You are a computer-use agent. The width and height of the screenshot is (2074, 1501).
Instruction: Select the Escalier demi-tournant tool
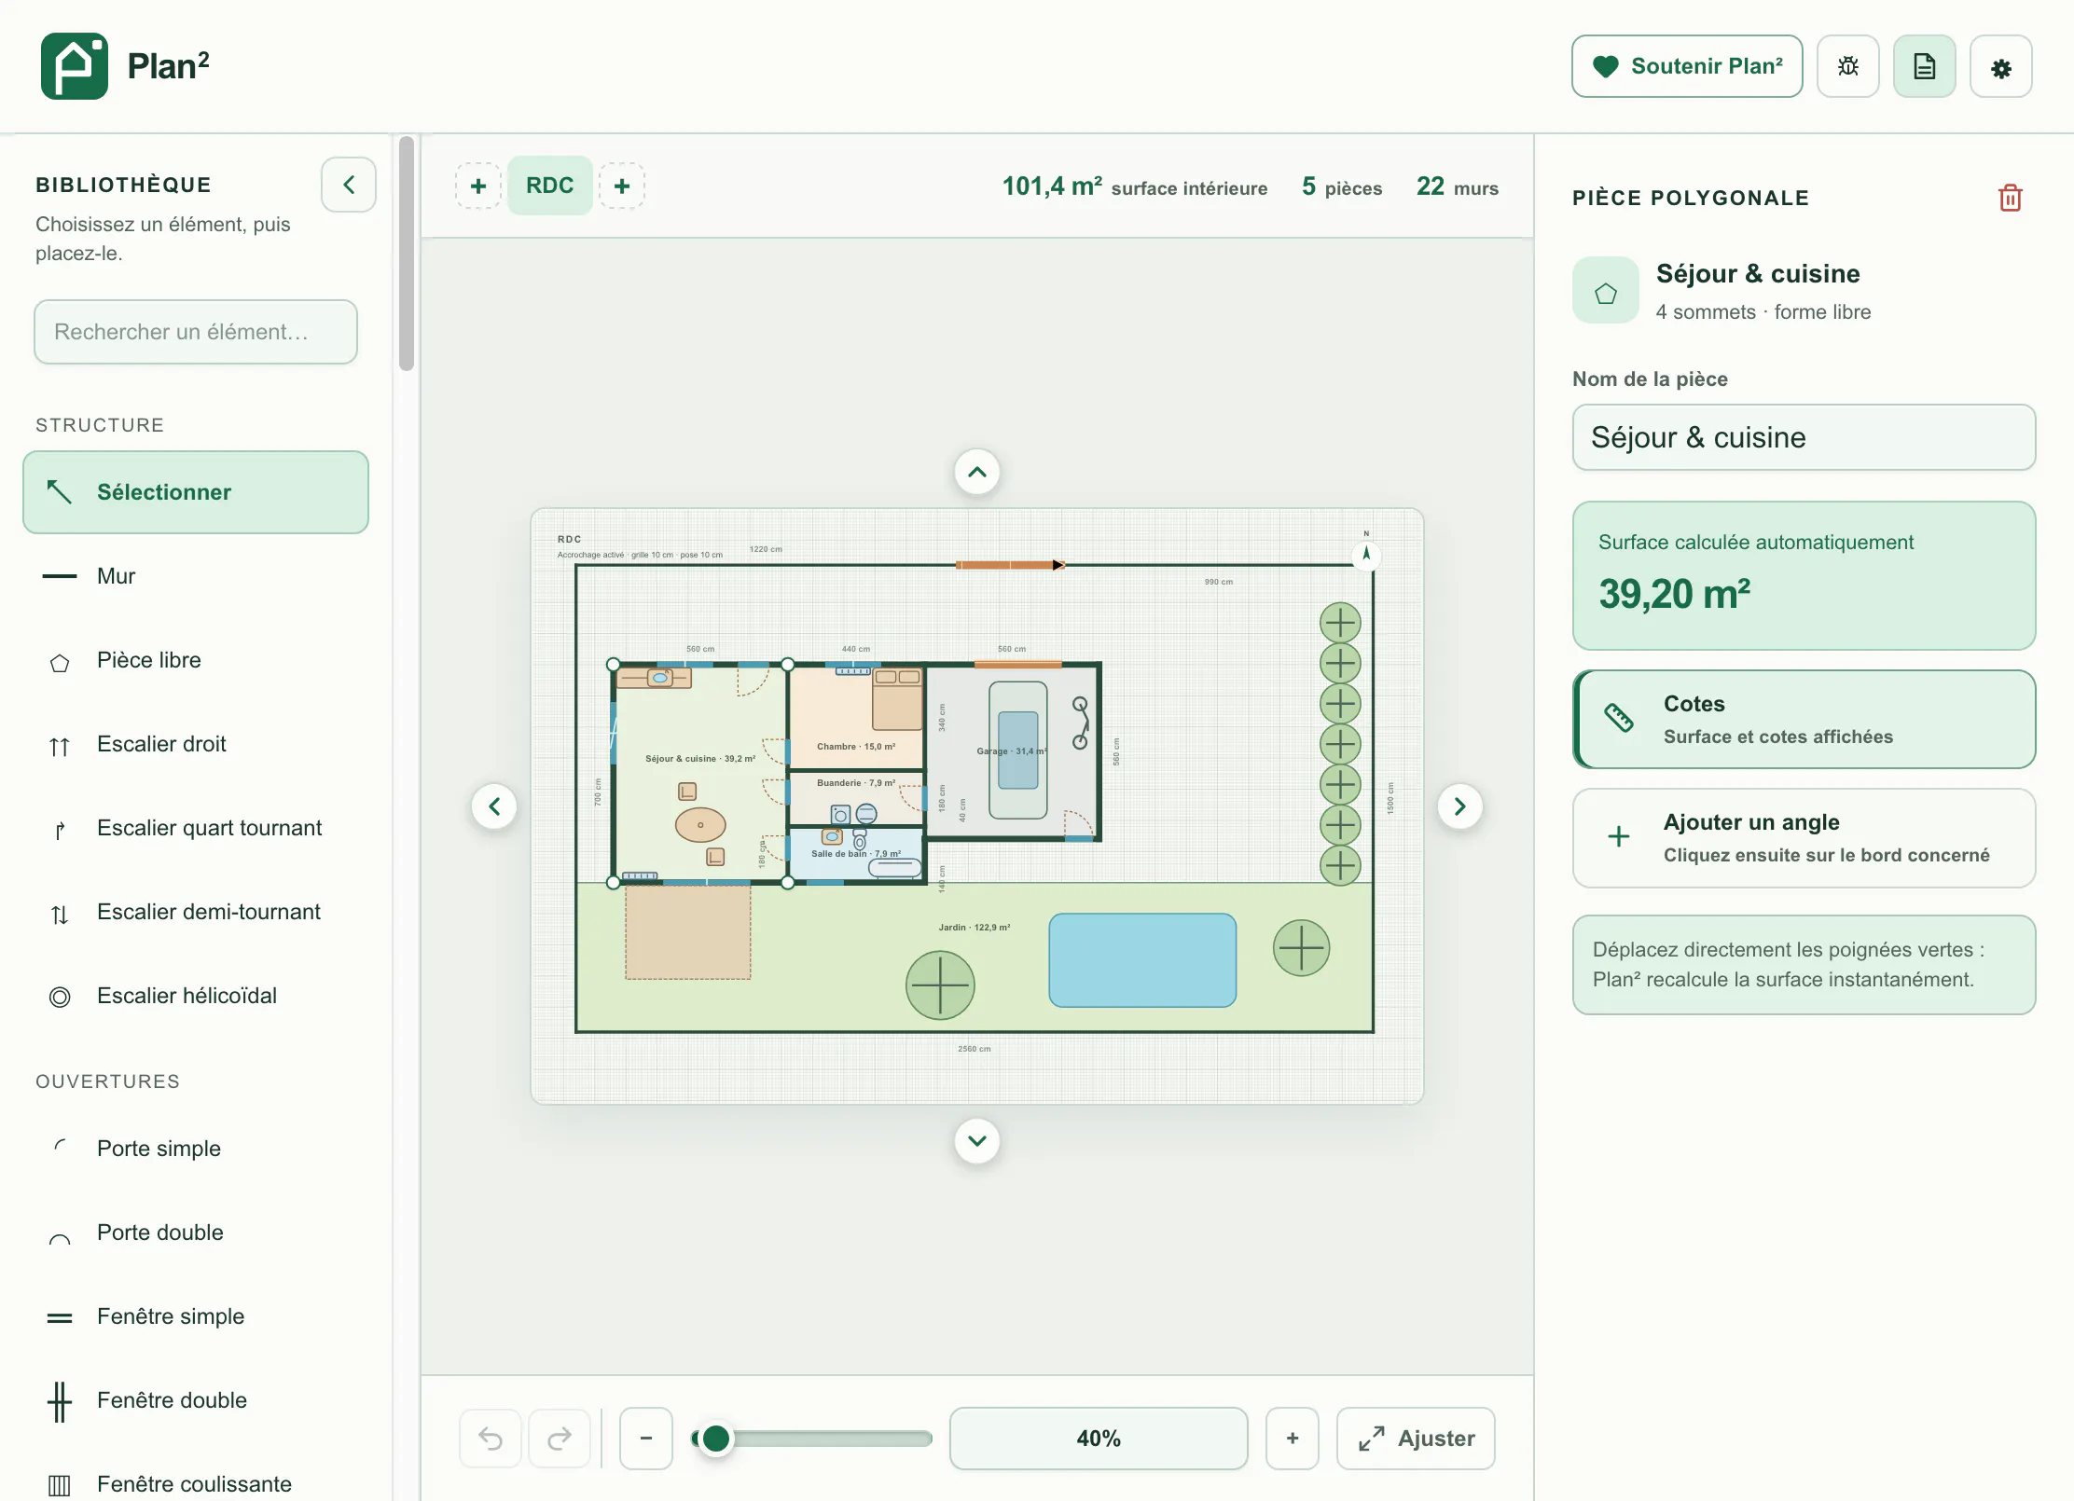[x=196, y=912]
